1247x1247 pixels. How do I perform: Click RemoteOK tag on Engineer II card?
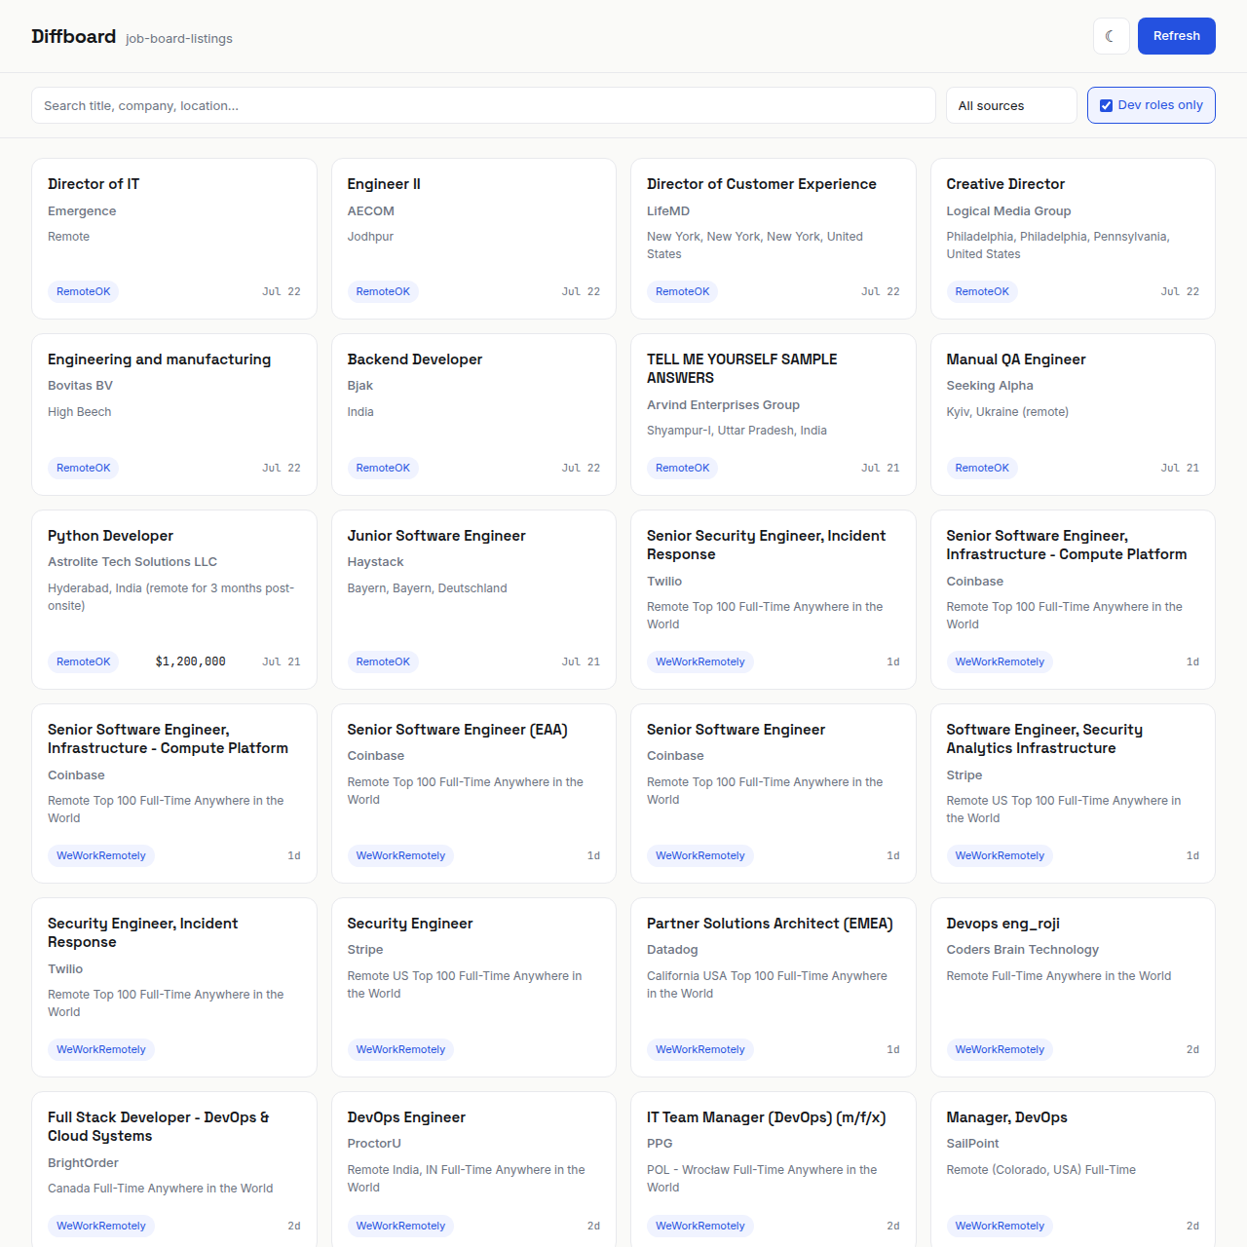coord(383,291)
